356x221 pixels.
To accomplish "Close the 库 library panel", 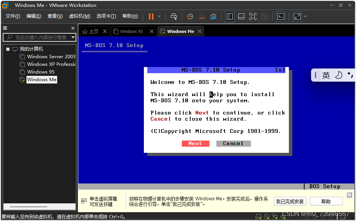I will point(73,28).
